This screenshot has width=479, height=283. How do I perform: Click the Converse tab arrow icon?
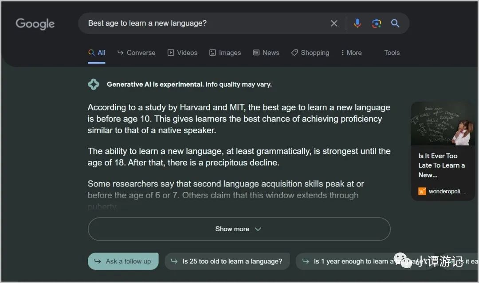click(x=120, y=53)
